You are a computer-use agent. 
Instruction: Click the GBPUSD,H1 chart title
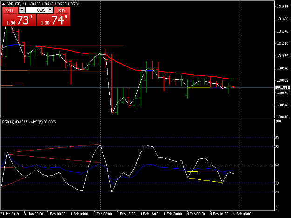pos(16,4)
